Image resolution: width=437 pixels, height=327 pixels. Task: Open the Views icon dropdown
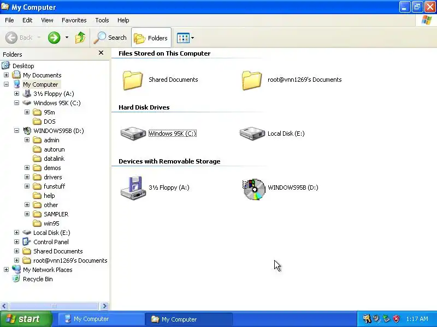pyautogui.click(x=185, y=38)
